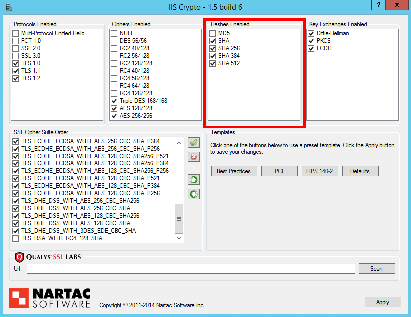Enable DES 56/56 cipher
This screenshot has height=317, width=411.
114,41
